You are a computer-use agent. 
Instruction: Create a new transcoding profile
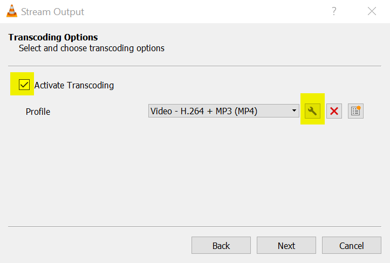click(355, 111)
